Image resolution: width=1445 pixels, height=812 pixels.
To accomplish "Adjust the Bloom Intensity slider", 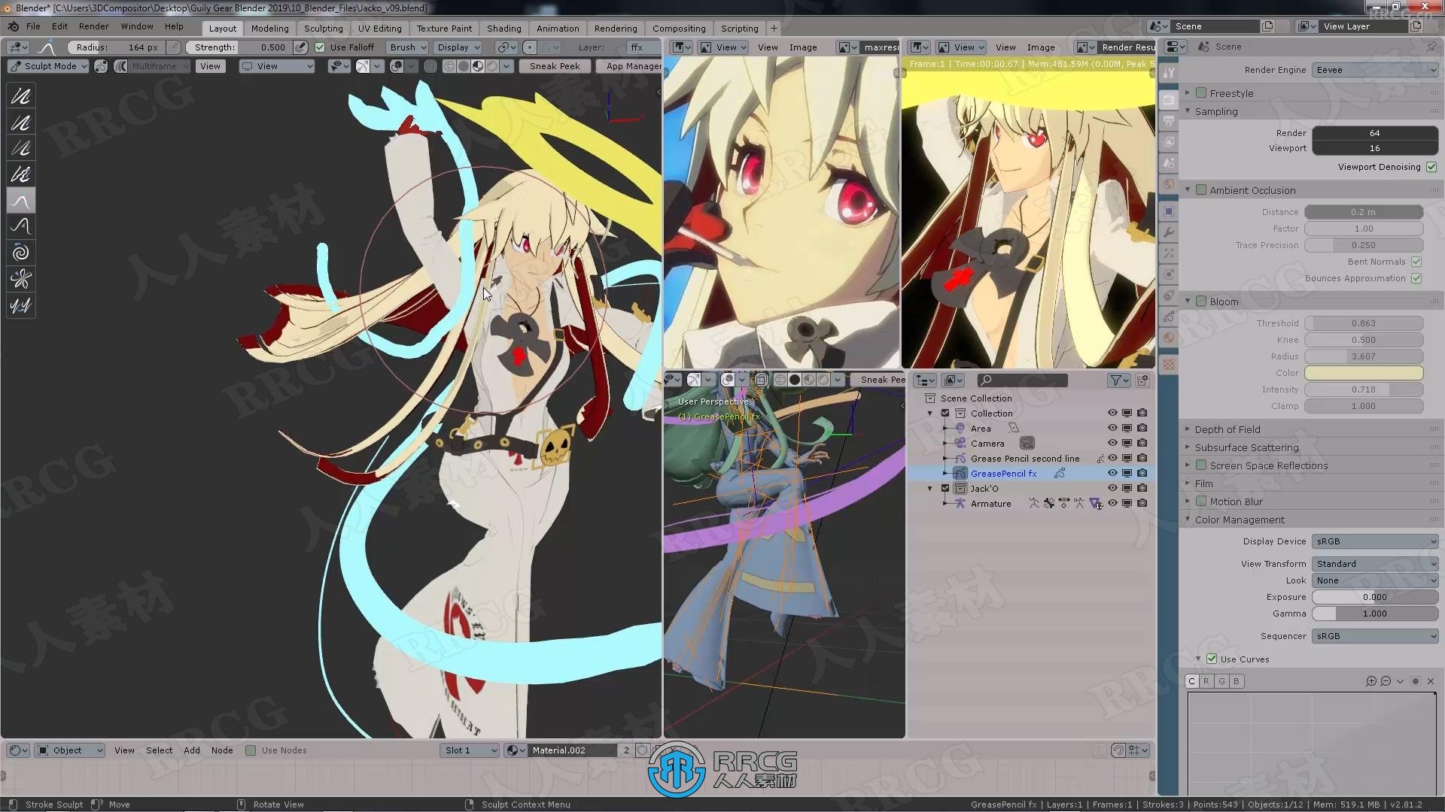I will pos(1364,389).
